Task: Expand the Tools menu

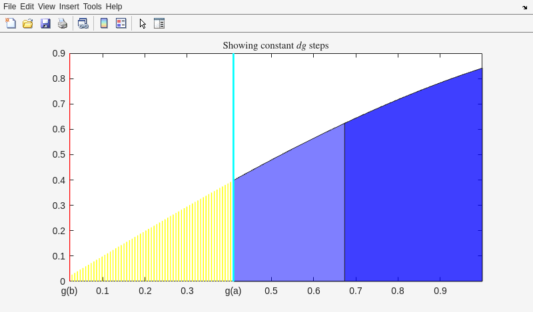Action: click(93, 6)
